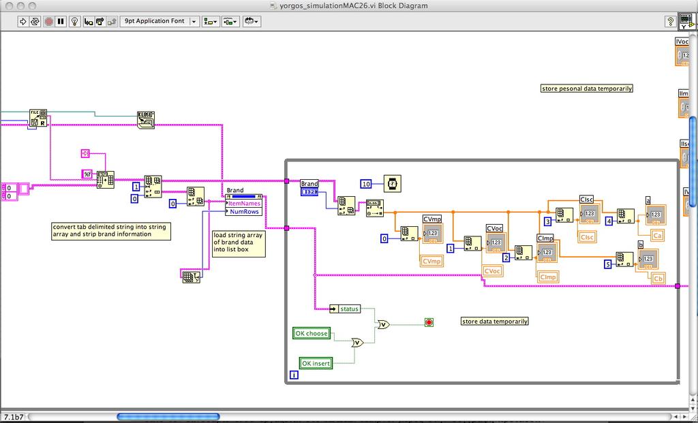
Task: Open the 9pt Application Font dropdown
Action: [160, 21]
